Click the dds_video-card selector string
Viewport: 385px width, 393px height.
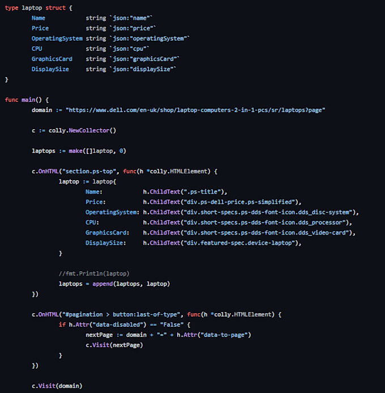[x=266, y=233]
